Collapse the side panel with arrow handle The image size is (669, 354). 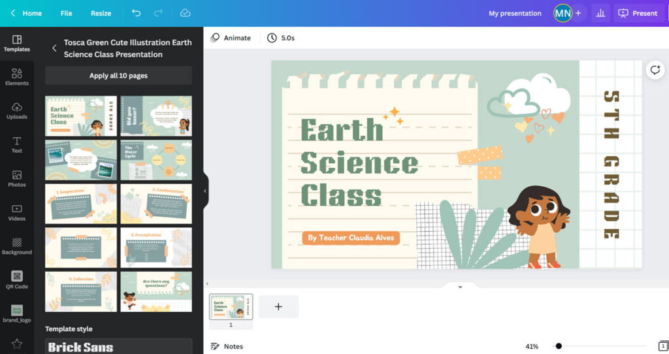205,191
